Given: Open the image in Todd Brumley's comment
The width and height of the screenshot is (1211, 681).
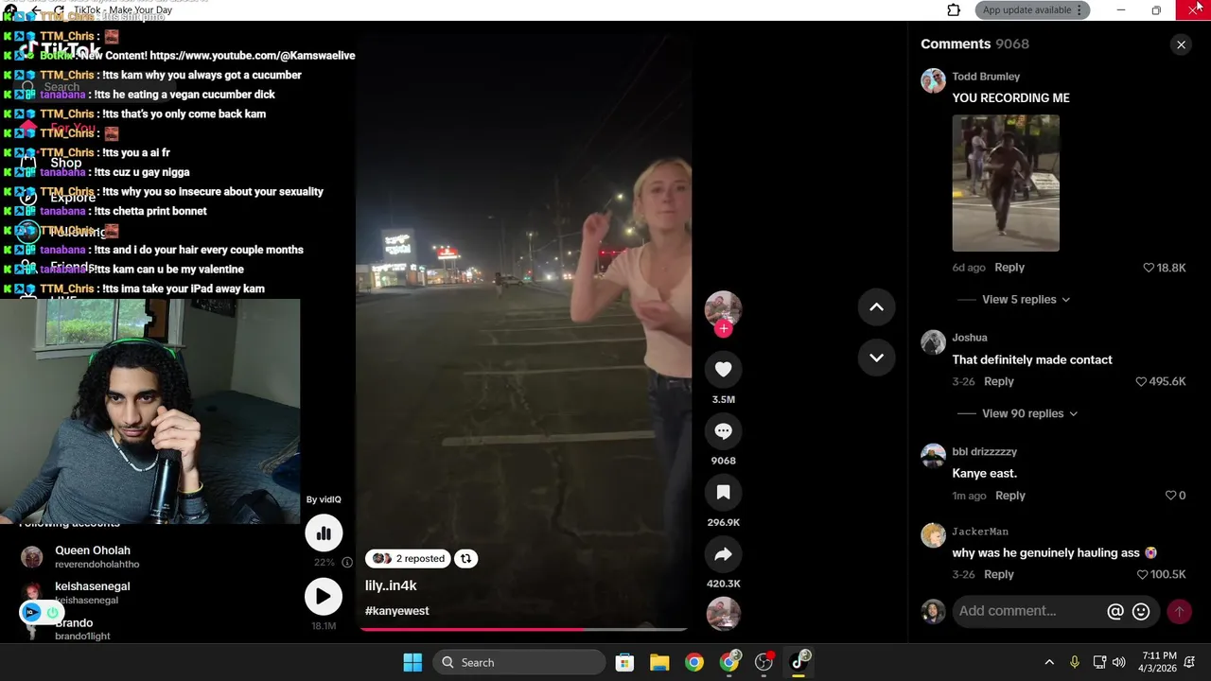Looking at the screenshot, I should tap(1006, 183).
